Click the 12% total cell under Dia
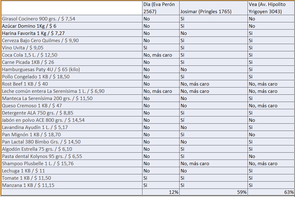Image resolution: width=295 pixels, height=197 pixels. click(161, 192)
